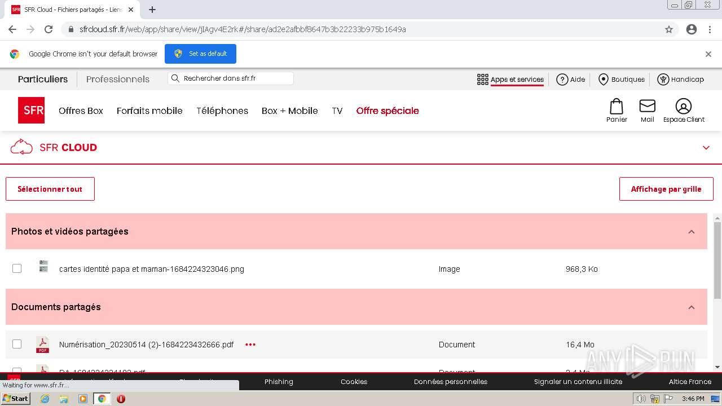Open Boutiques location icon

pos(604,80)
